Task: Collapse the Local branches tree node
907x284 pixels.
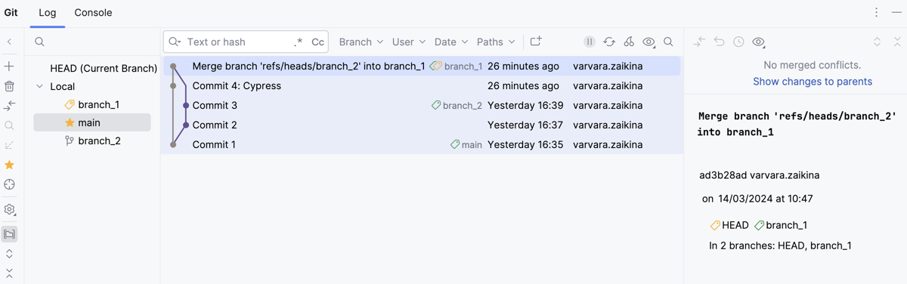Action: pyautogui.click(x=40, y=87)
